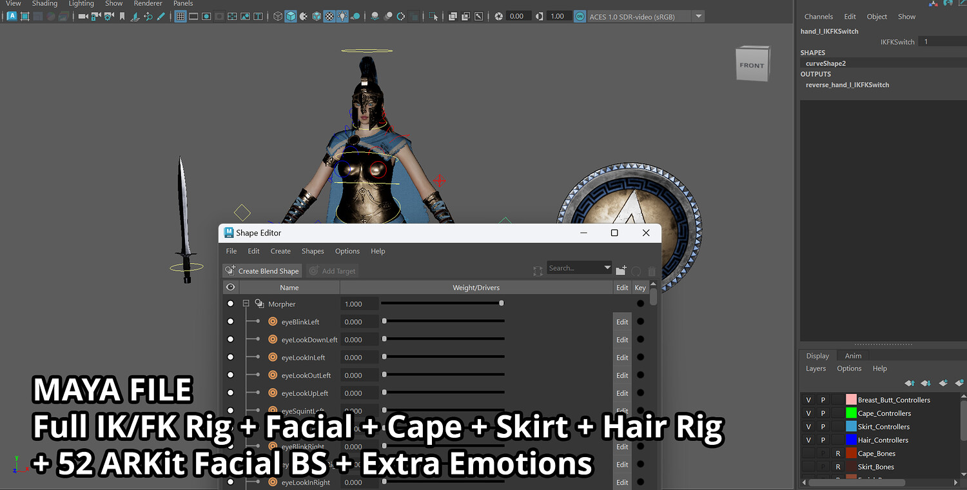Image resolution: width=967 pixels, height=490 pixels.
Task: Click the IKFKSwitch value field
Action: tap(943, 42)
